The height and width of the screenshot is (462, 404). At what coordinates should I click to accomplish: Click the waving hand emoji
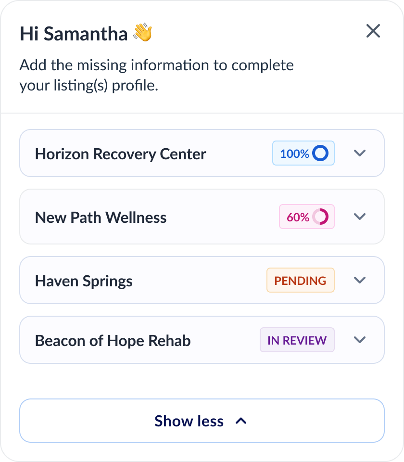142,32
